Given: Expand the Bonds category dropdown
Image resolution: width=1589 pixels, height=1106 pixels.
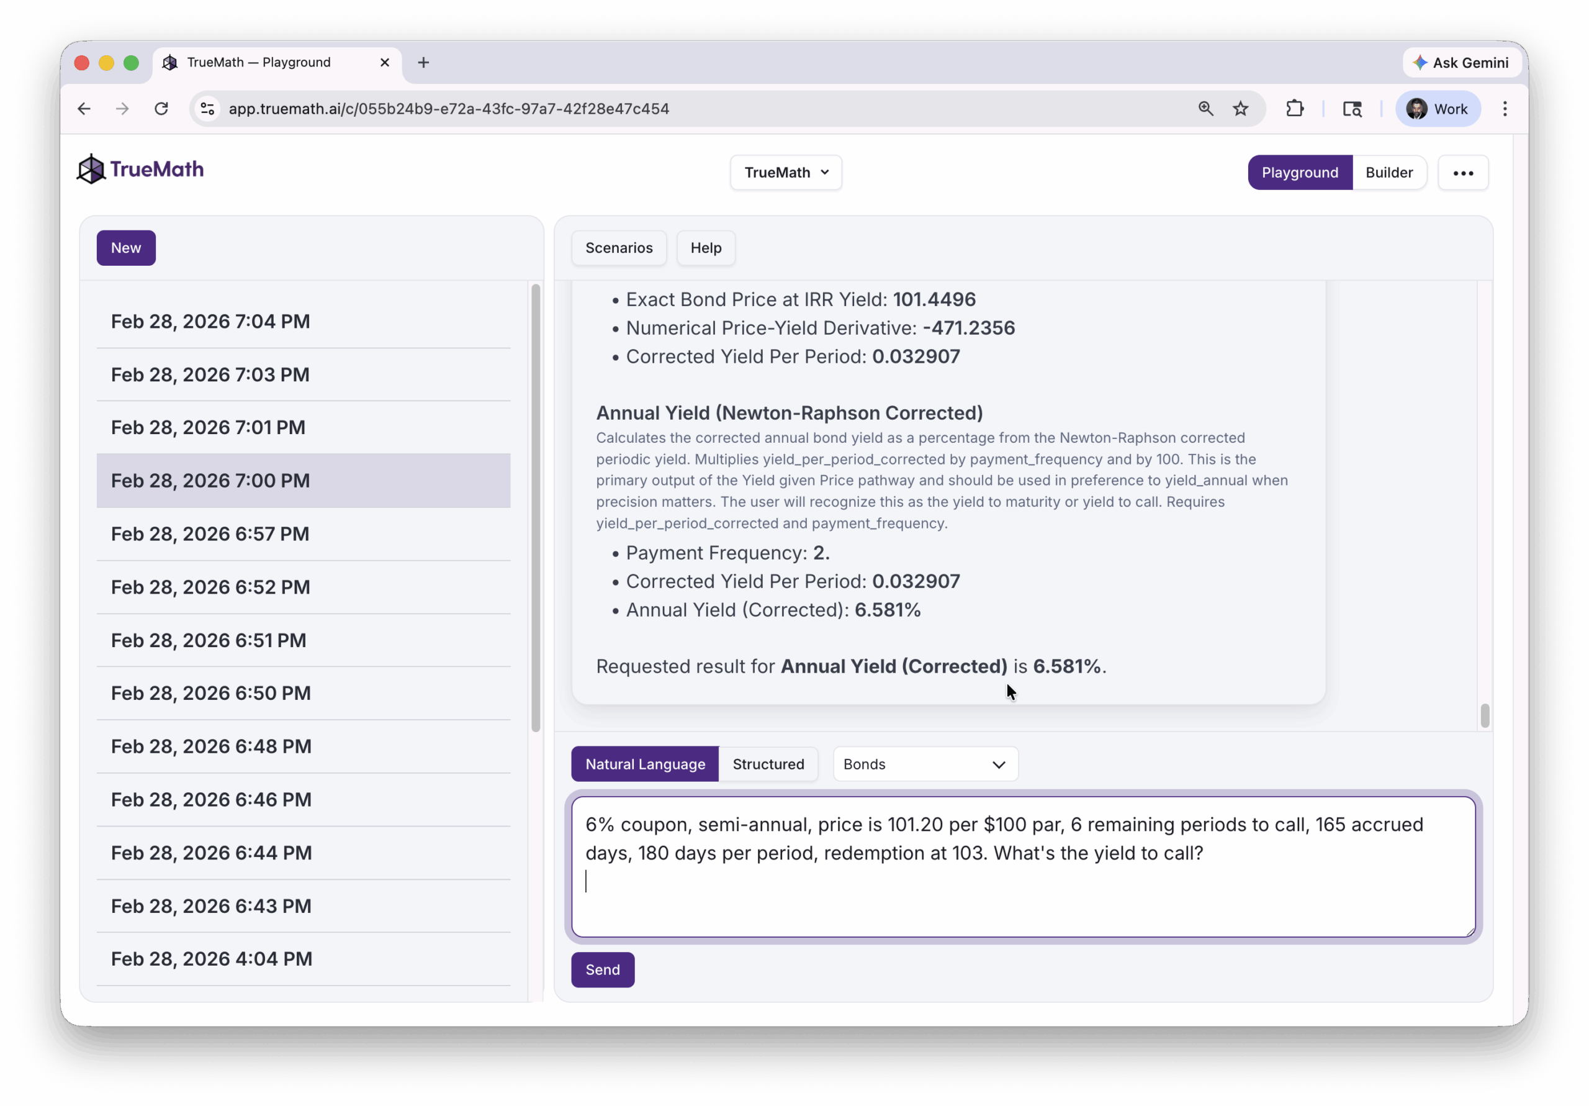Looking at the screenshot, I should [925, 764].
